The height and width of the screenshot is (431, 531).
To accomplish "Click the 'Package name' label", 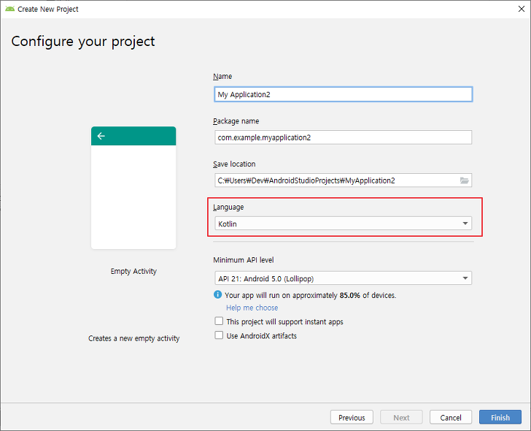I will (236, 121).
